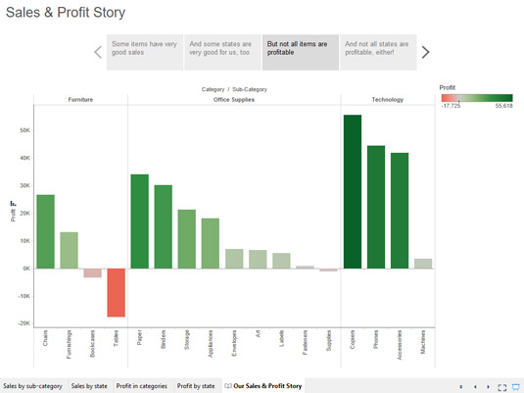The width and height of the screenshot is (524, 393).
Task: Open the sheet list up-down arrow icon
Action: coord(461,387)
